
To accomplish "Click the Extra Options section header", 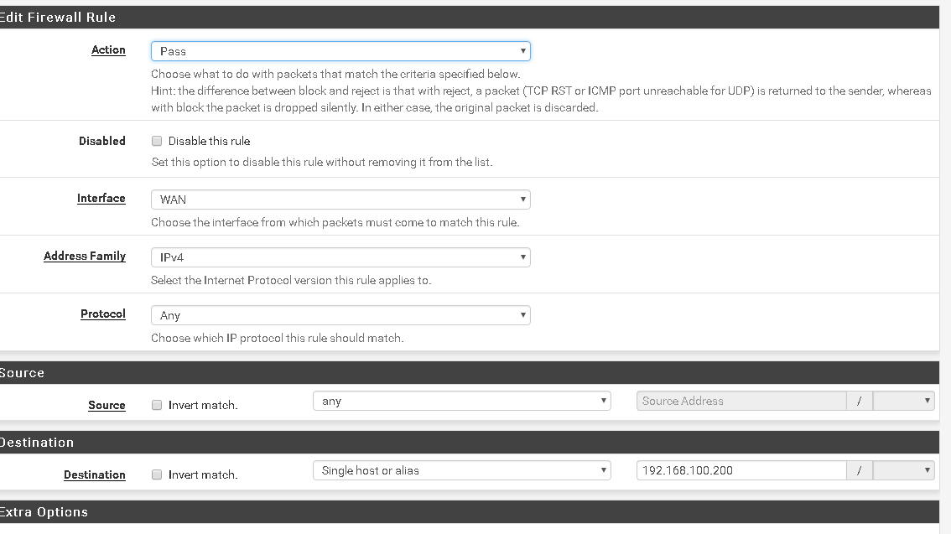I will point(468,512).
